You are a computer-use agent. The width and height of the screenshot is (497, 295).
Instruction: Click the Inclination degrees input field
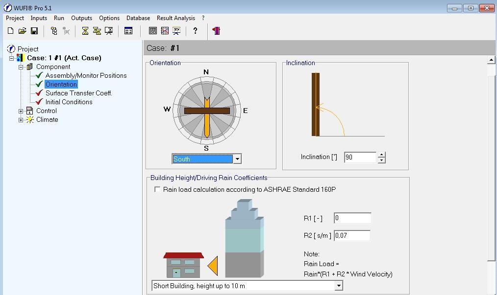pyautogui.click(x=360, y=158)
